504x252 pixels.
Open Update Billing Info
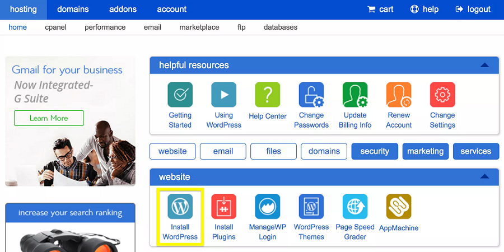coord(355,95)
